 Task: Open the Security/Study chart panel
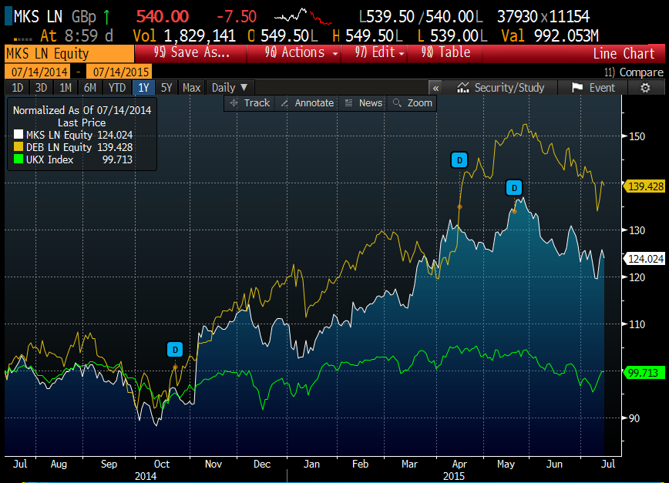[500, 88]
